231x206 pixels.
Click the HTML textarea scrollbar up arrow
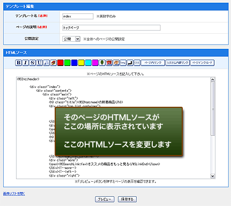coord(213,79)
